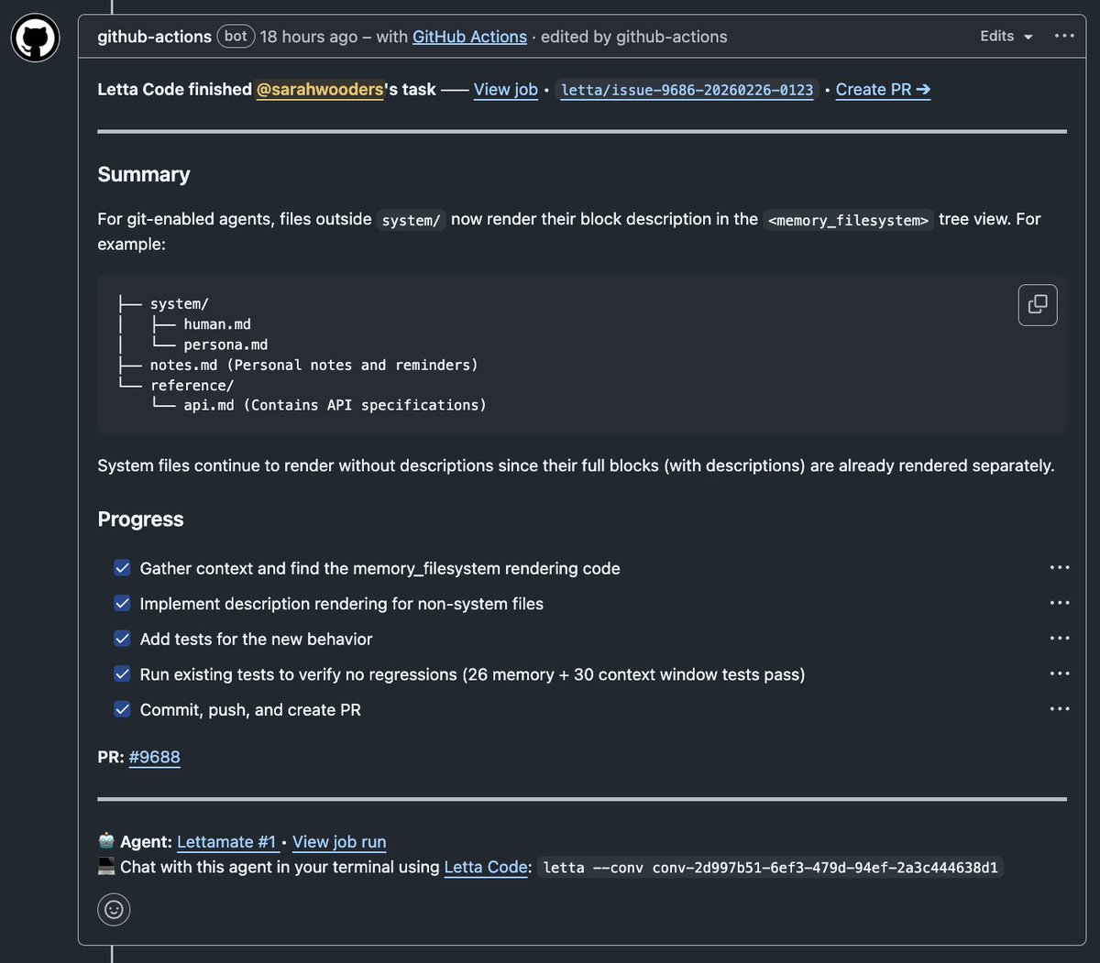Expand the Edits dropdown
The height and width of the screenshot is (963, 1100).
pos(1006,36)
